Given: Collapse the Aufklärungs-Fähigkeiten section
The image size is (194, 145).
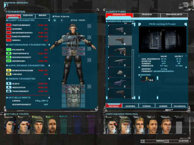Looking at the screenshot, I should coord(49,65).
